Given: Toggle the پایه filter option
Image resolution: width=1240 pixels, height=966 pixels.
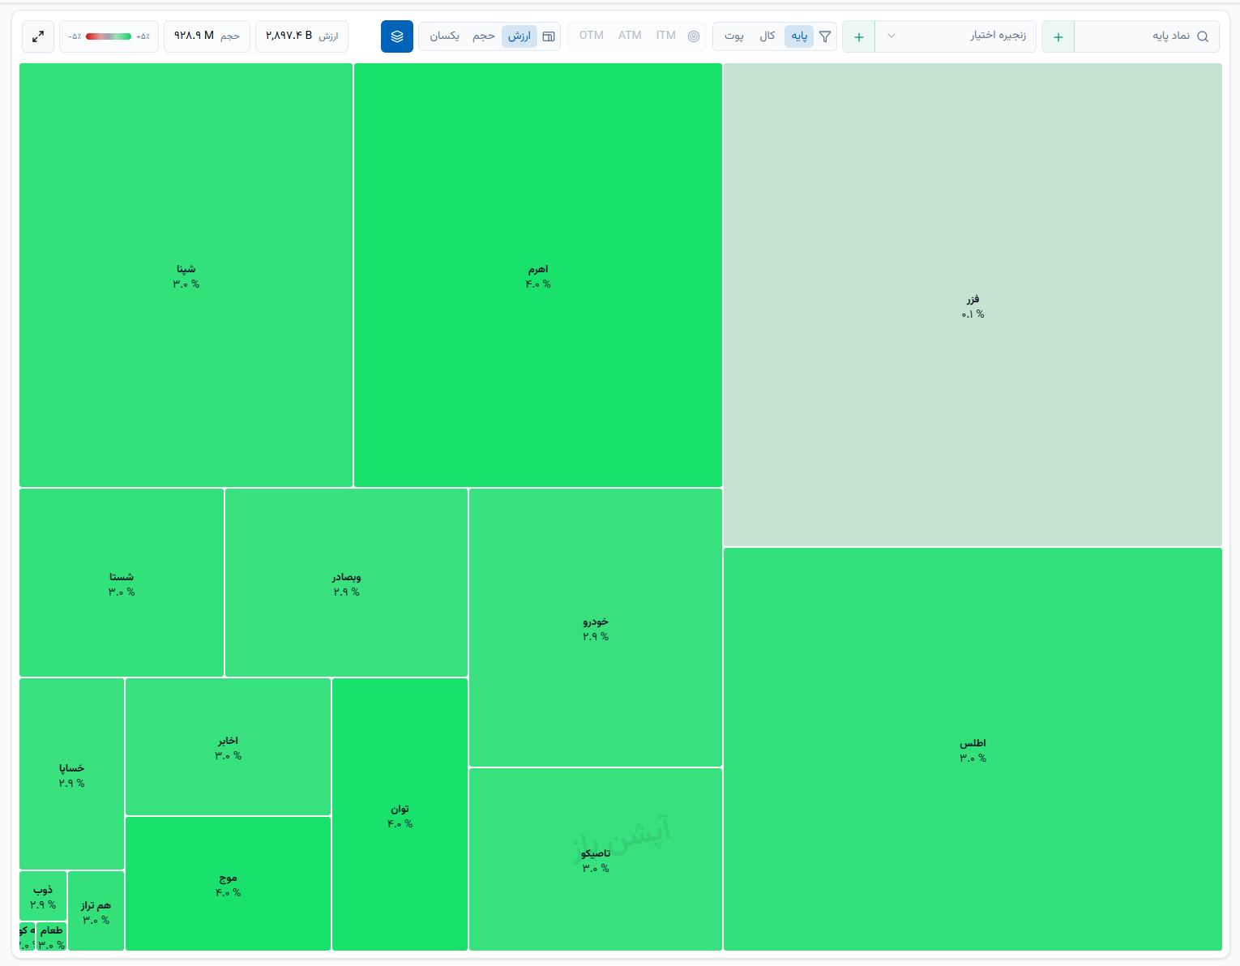Looking at the screenshot, I should 799,36.
